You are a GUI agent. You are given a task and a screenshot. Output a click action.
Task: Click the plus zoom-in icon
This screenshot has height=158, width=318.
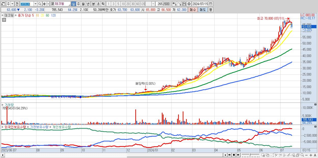pyautogui.click(x=311, y=155)
